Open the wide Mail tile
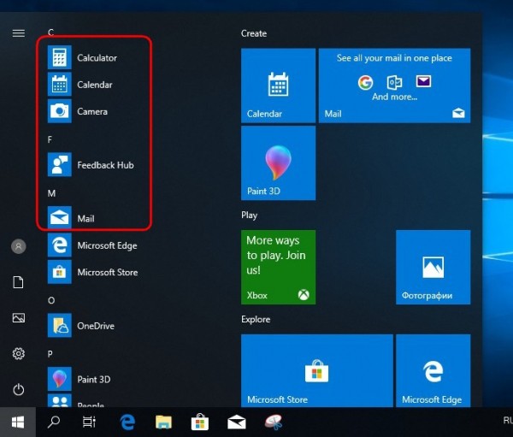The width and height of the screenshot is (513, 437). pyautogui.click(x=394, y=86)
